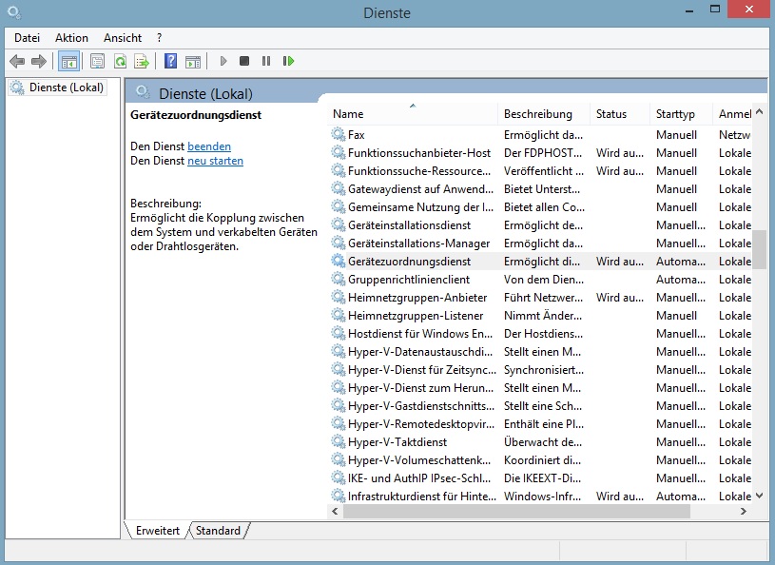Sort by the Beschreibung column header
This screenshot has height=565, width=775.
544,114
